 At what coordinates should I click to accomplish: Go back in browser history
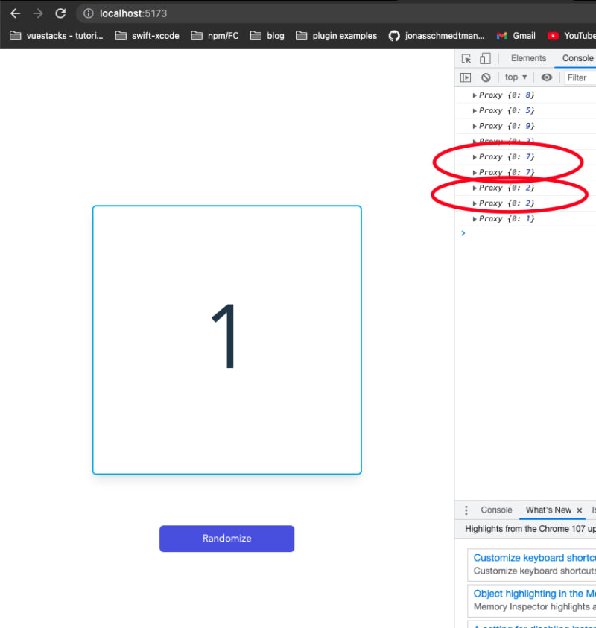pyautogui.click(x=15, y=13)
